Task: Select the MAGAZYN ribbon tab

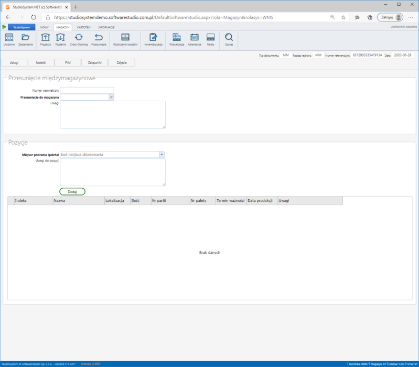Action: pos(63,27)
